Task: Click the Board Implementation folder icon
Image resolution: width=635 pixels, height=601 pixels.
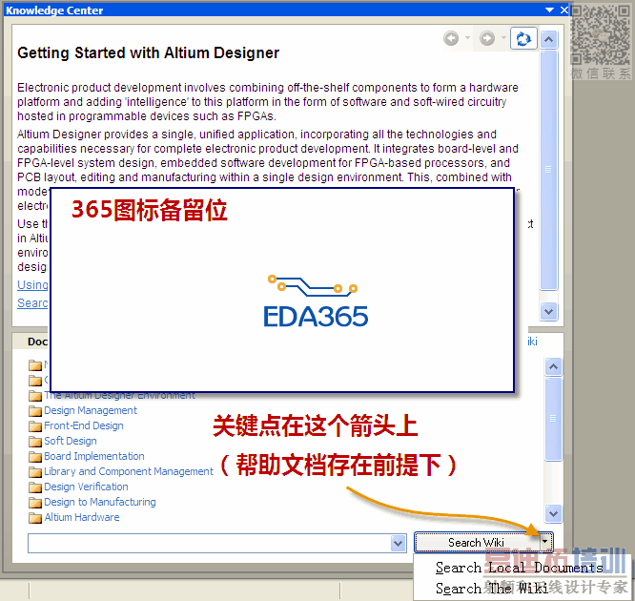Action: [x=35, y=457]
